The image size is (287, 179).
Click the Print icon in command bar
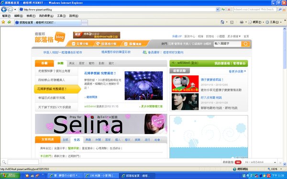click(x=242, y=22)
